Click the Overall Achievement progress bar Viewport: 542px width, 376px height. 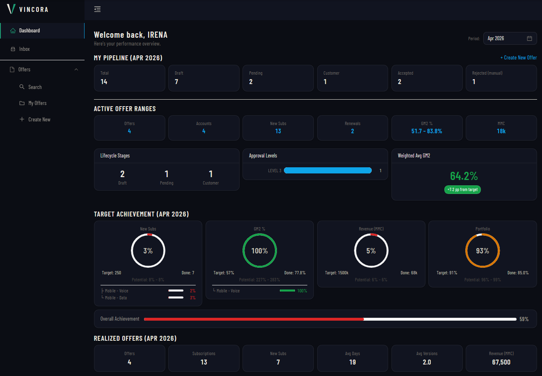[330, 319]
